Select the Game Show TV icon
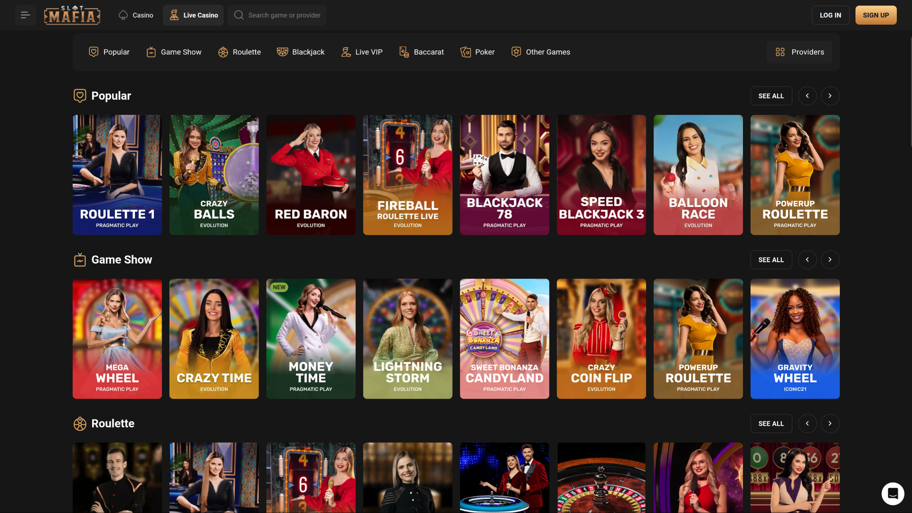 151,52
